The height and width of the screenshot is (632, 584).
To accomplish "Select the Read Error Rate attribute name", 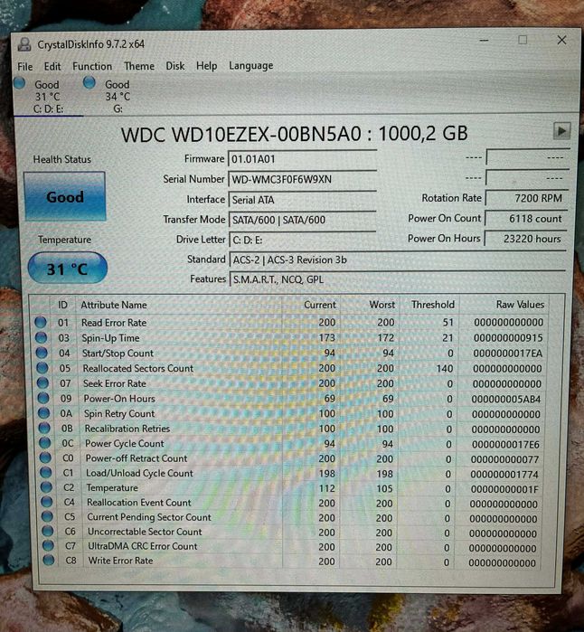I will click(x=114, y=323).
